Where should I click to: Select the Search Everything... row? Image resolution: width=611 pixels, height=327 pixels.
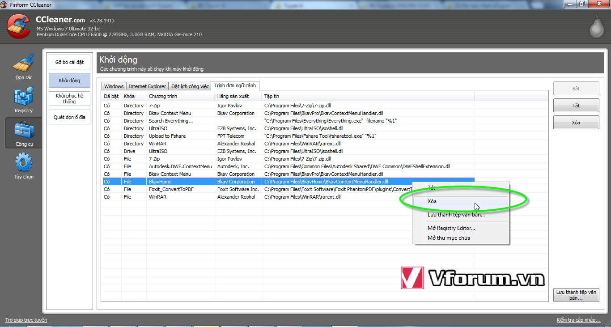288,121
